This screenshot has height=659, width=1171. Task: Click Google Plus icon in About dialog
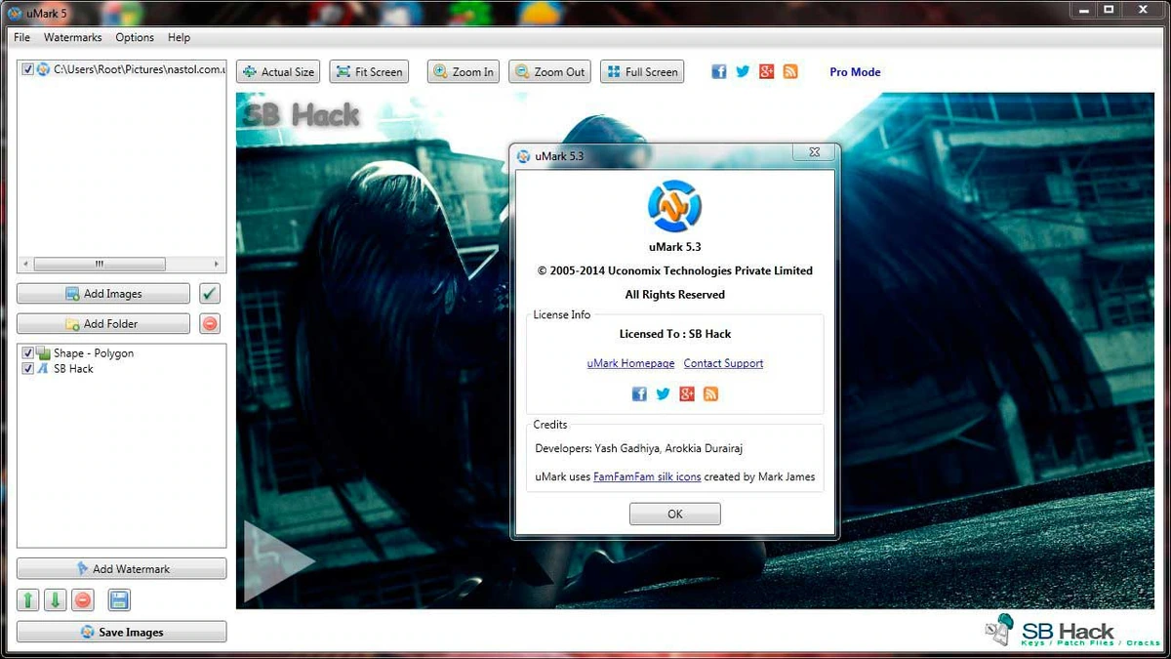point(687,393)
